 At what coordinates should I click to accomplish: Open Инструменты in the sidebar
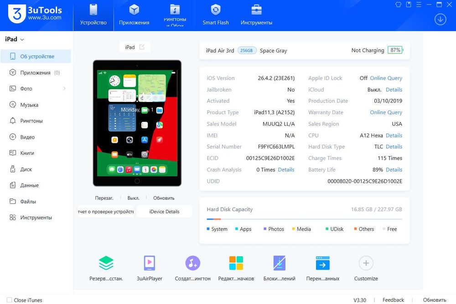36,218
